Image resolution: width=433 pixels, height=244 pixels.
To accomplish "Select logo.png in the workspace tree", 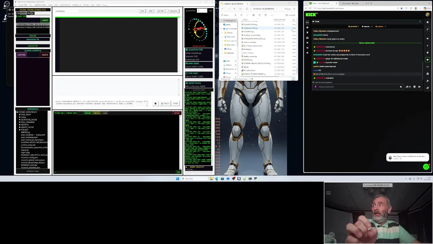I will (x=25, y=150).
